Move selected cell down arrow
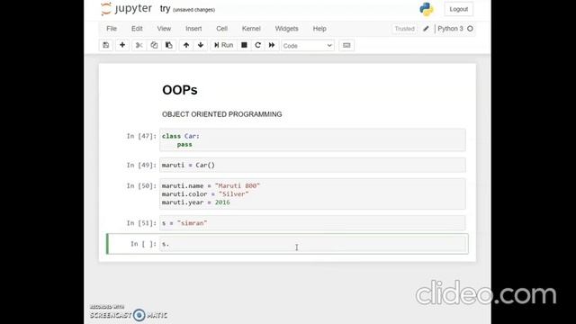The image size is (576, 324). point(201,45)
